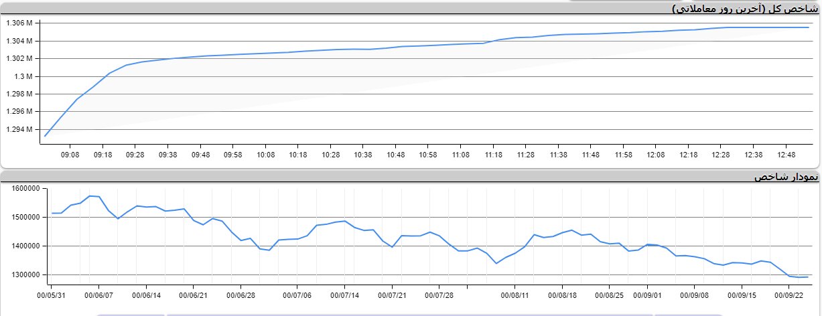822x316 pixels.
Task: Click the 1.294 M y-axis label
Action: tap(19, 129)
